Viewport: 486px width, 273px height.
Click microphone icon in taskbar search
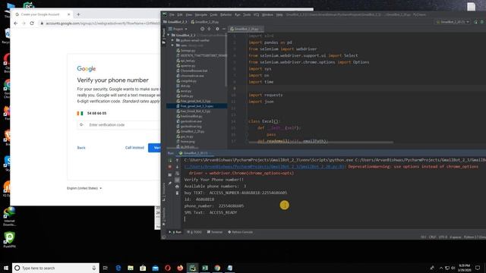(94, 268)
